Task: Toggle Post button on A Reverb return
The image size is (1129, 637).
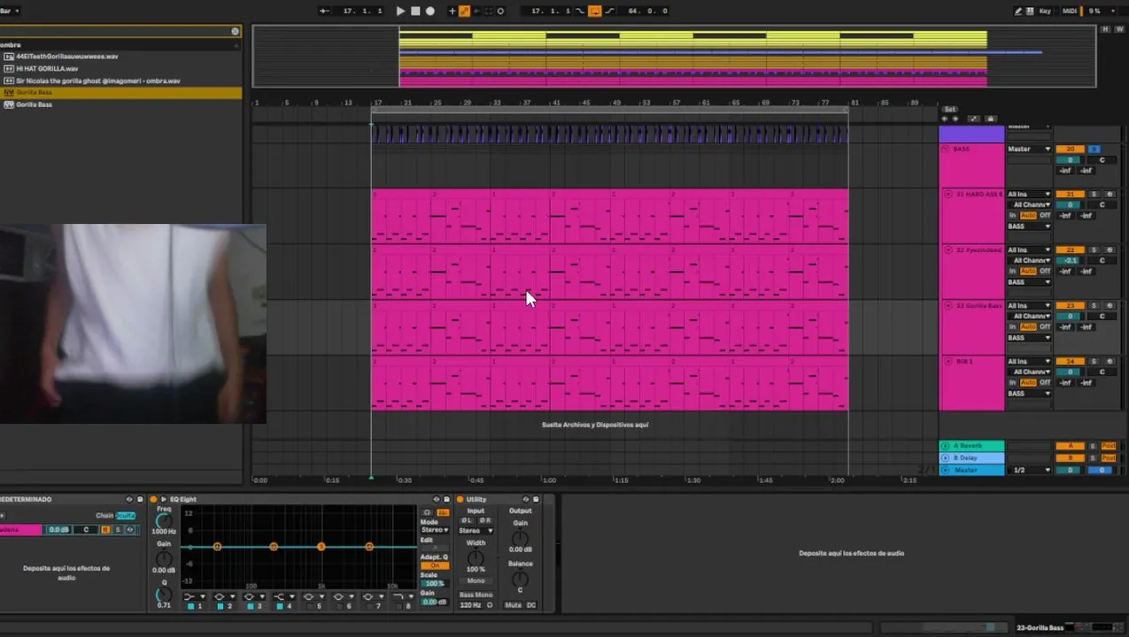Action: pyautogui.click(x=1109, y=446)
